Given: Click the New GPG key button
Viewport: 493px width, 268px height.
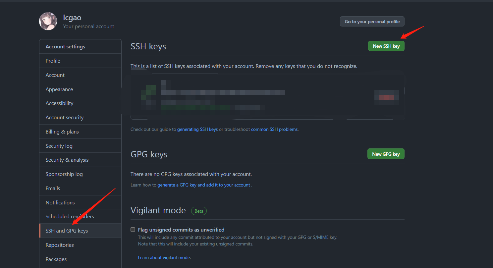Looking at the screenshot, I should 386,154.
